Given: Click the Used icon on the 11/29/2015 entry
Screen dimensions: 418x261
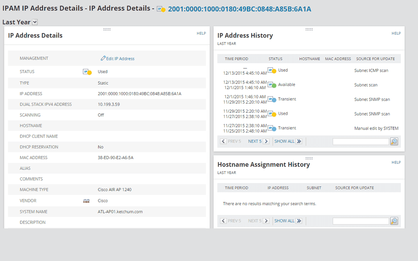Looking at the screenshot, I should click(273, 113).
